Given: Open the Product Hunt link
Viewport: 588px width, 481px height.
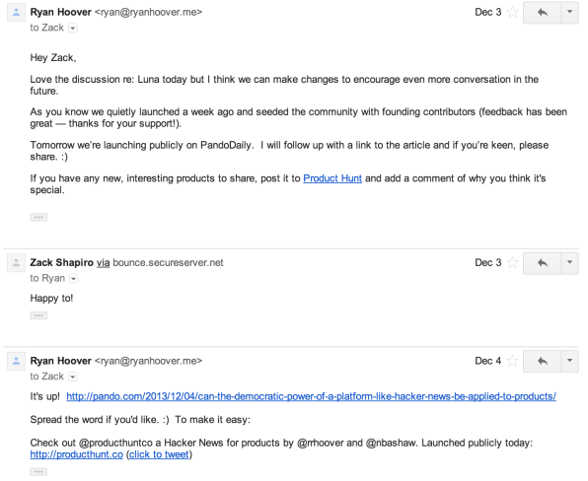Looking at the screenshot, I should [332, 178].
